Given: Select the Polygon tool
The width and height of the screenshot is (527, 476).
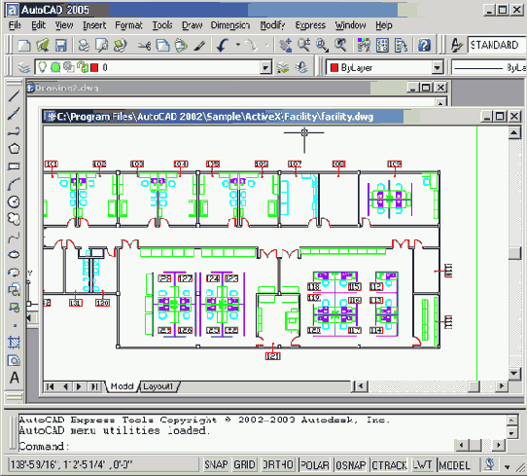Looking at the screenshot, I should click(x=14, y=149).
